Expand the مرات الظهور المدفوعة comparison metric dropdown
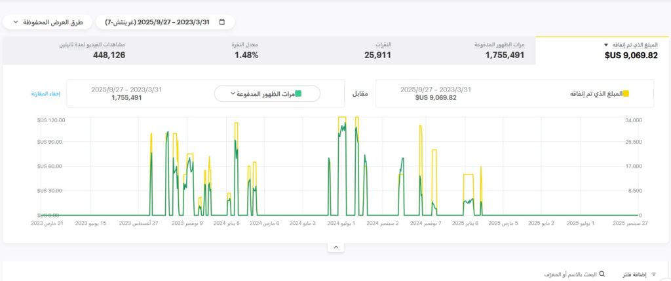The height and width of the screenshot is (281, 671). (267, 93)
